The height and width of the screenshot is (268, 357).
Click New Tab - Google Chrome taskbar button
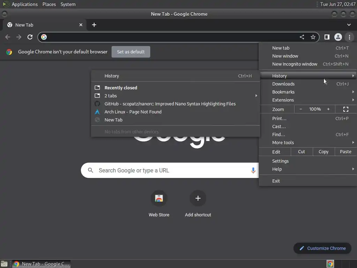coord(41,264)
